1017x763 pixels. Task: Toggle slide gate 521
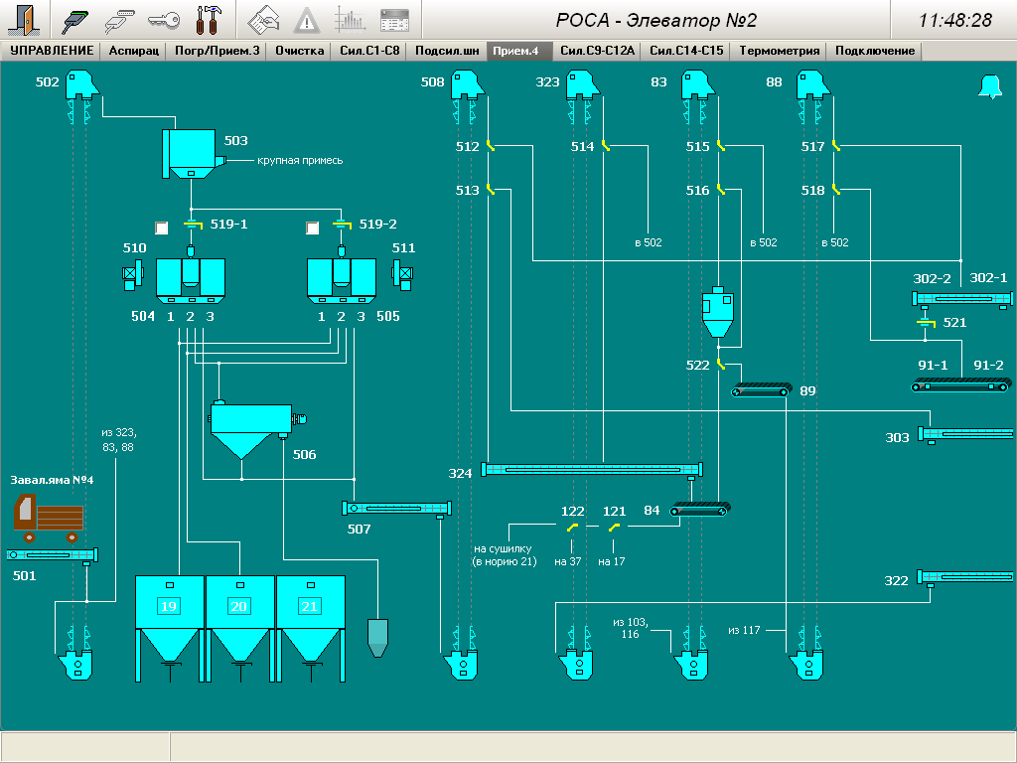coord(926,323)
